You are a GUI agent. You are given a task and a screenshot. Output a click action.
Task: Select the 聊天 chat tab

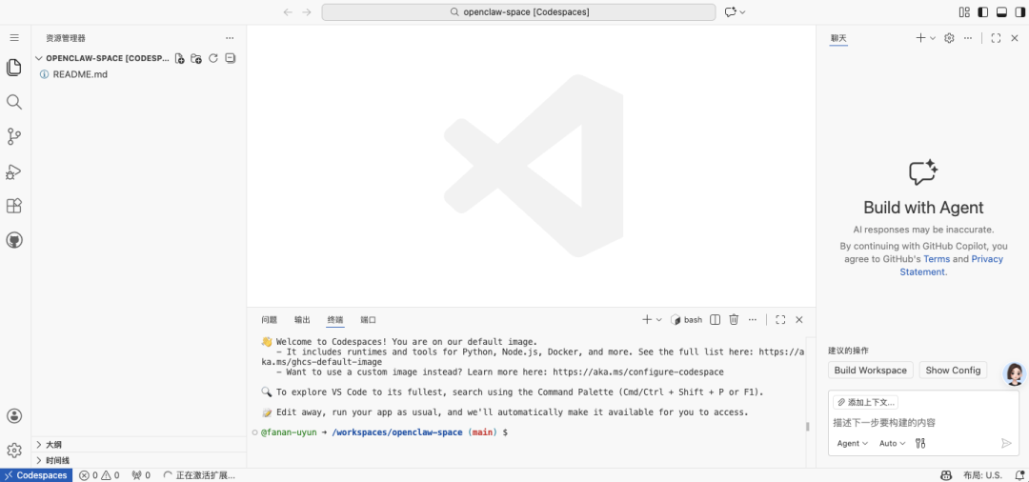click(x=838, y=38)
